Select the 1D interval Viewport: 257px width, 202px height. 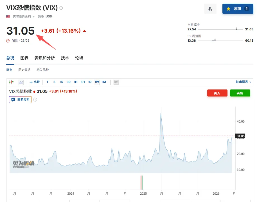[90, 82]
